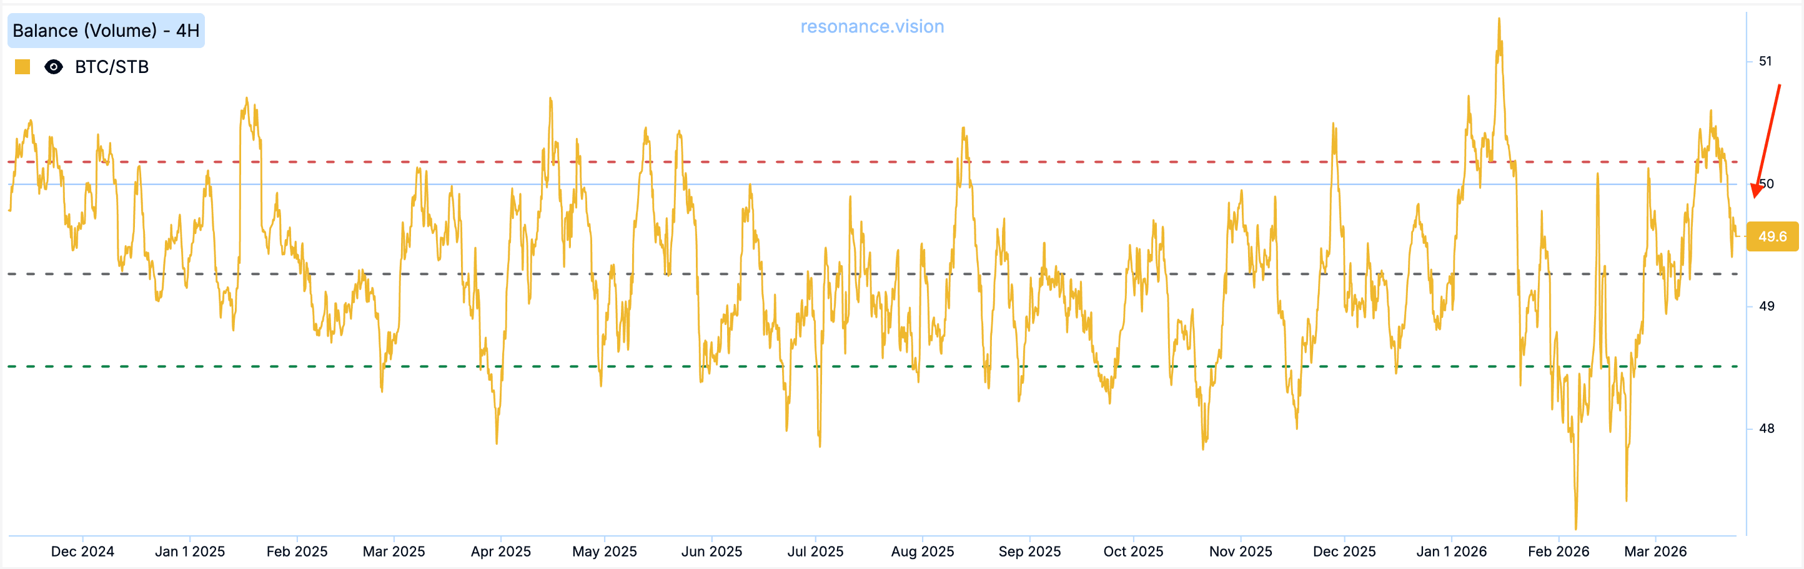
Task: Select Nov 2025 on the time axis
Action: point(1241,552)
